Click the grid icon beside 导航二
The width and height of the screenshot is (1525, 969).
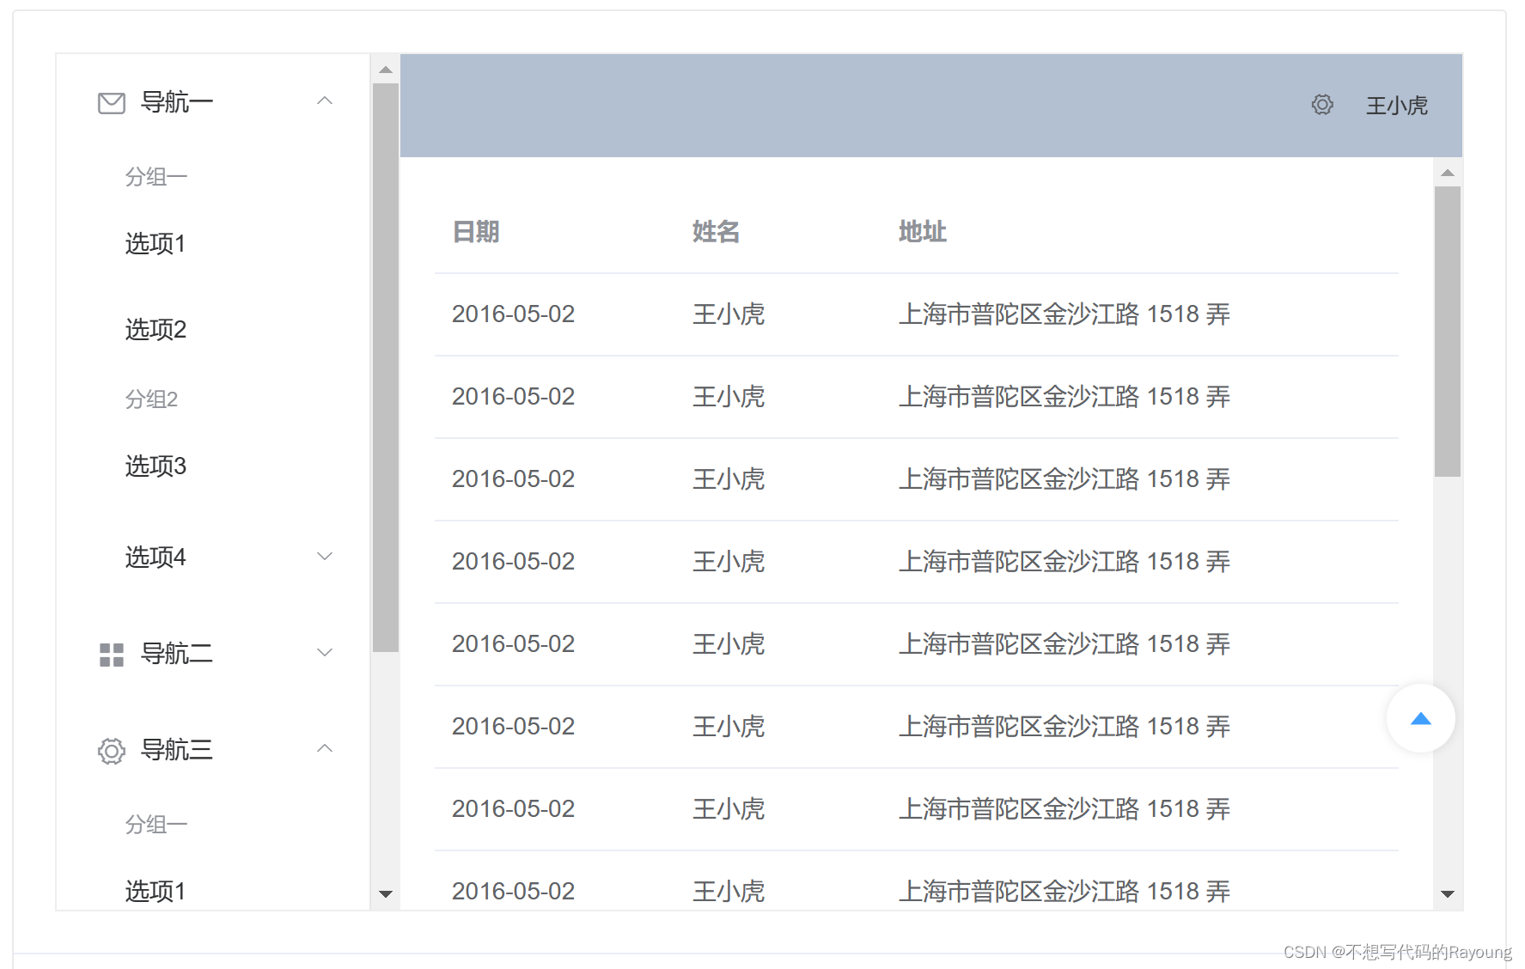[x=112, y=655]
